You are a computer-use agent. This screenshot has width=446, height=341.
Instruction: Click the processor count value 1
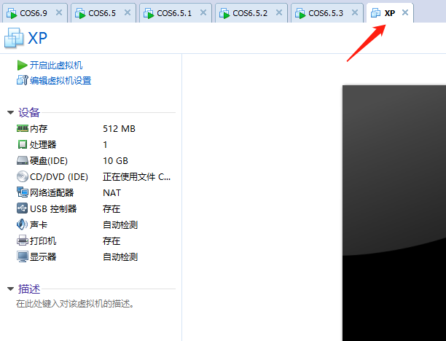click(x=105, y=145)
